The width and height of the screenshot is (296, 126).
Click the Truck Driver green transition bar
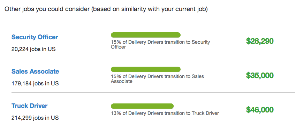point(142,106)
